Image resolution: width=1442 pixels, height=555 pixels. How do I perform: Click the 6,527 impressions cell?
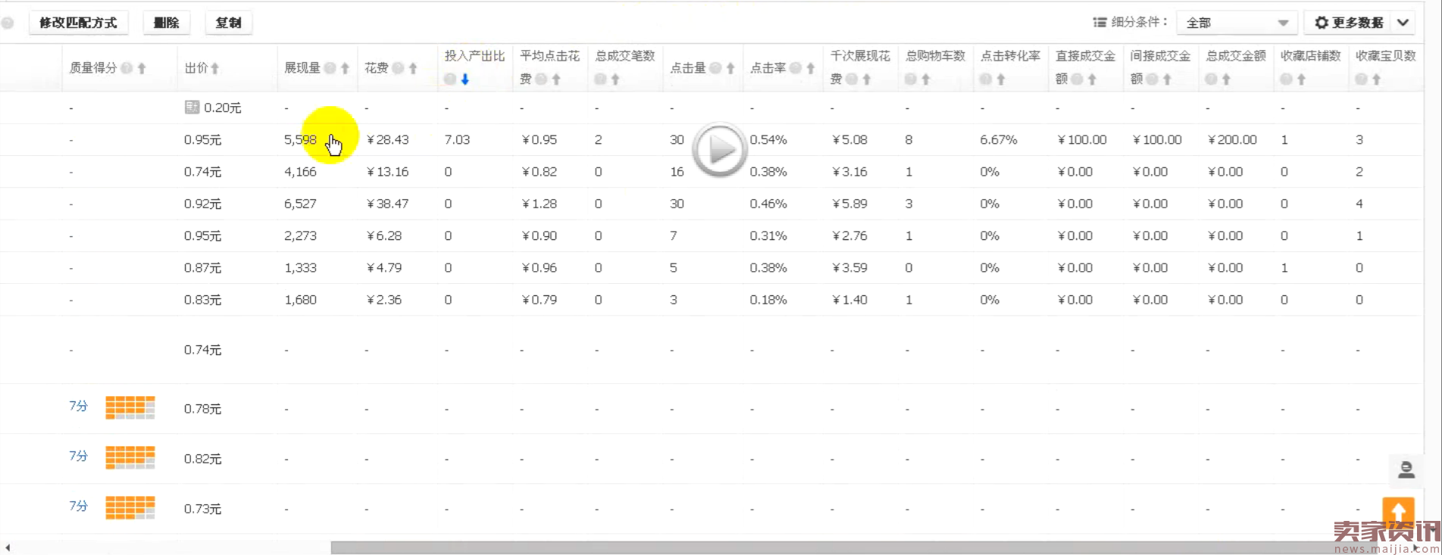click(300, 204)
